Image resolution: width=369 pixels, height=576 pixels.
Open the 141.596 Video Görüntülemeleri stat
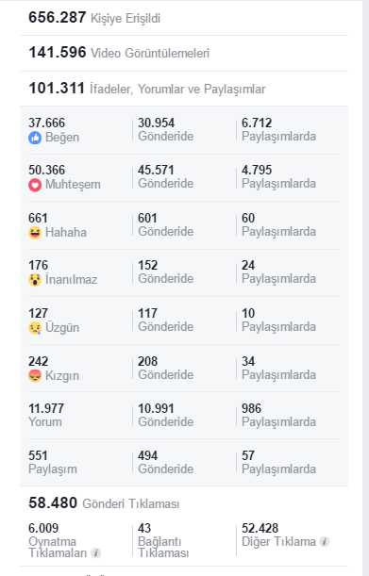pos(119,53)
